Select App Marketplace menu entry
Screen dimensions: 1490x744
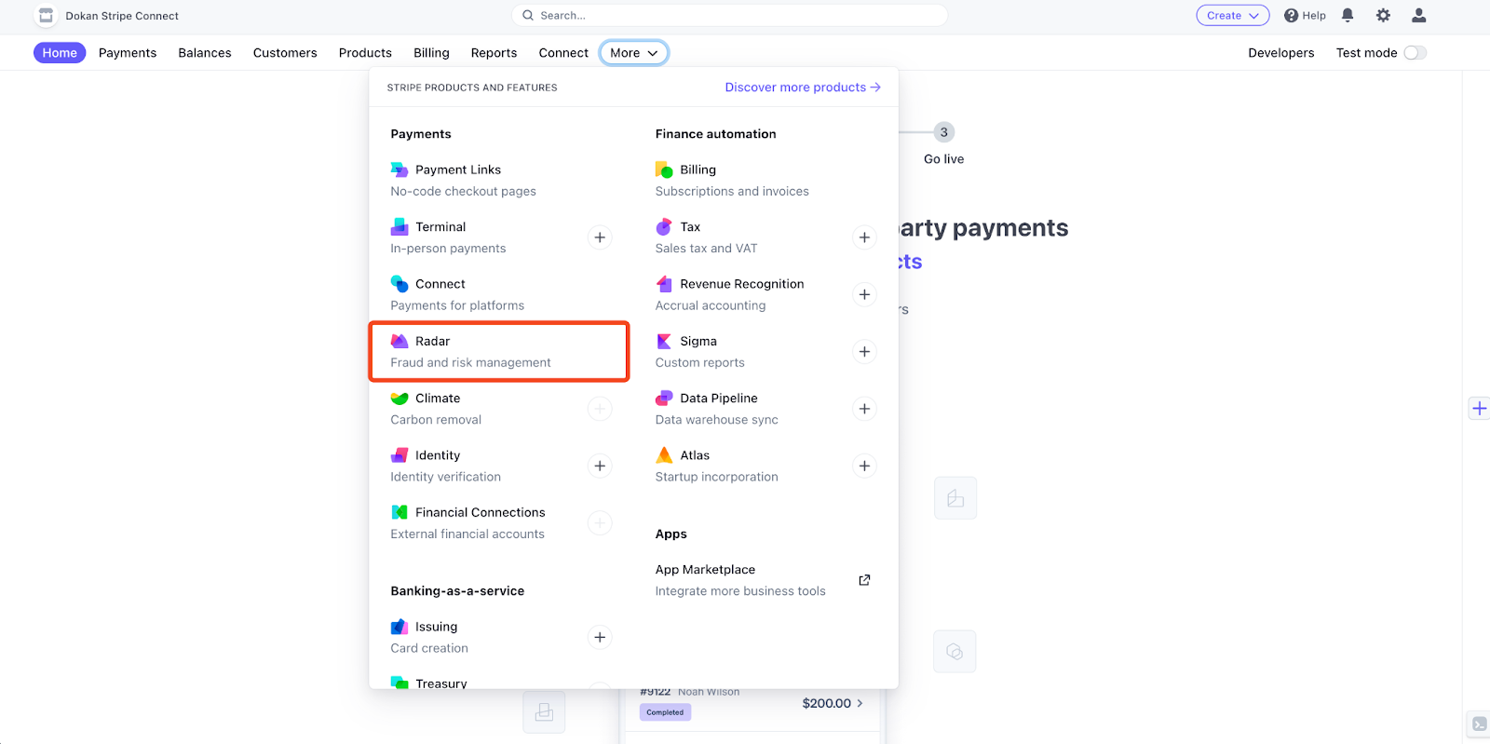pos(764,580)
